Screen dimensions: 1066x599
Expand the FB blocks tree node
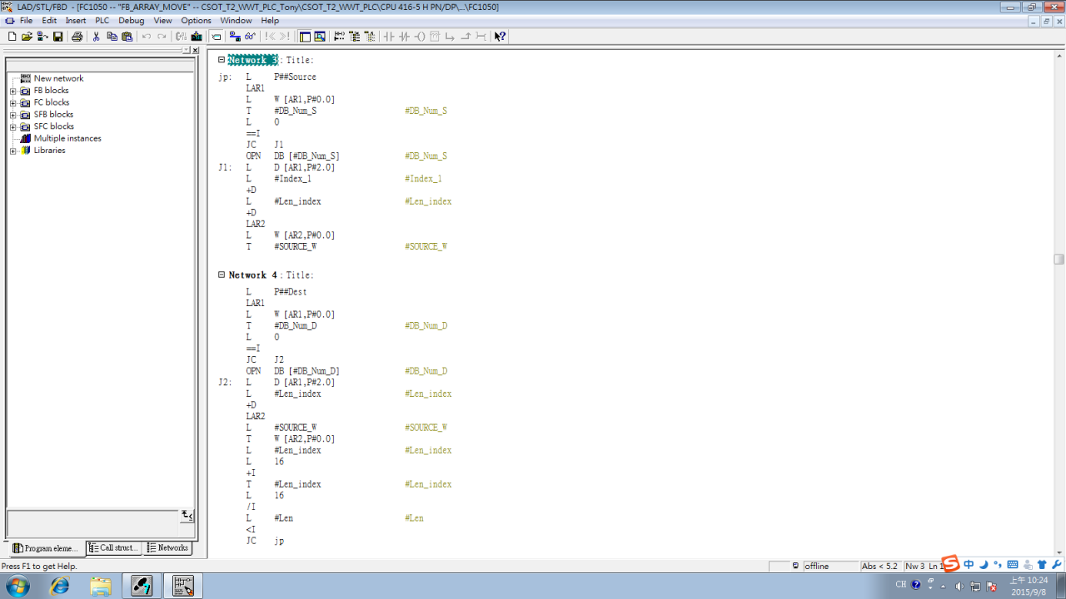pos(13,91)
